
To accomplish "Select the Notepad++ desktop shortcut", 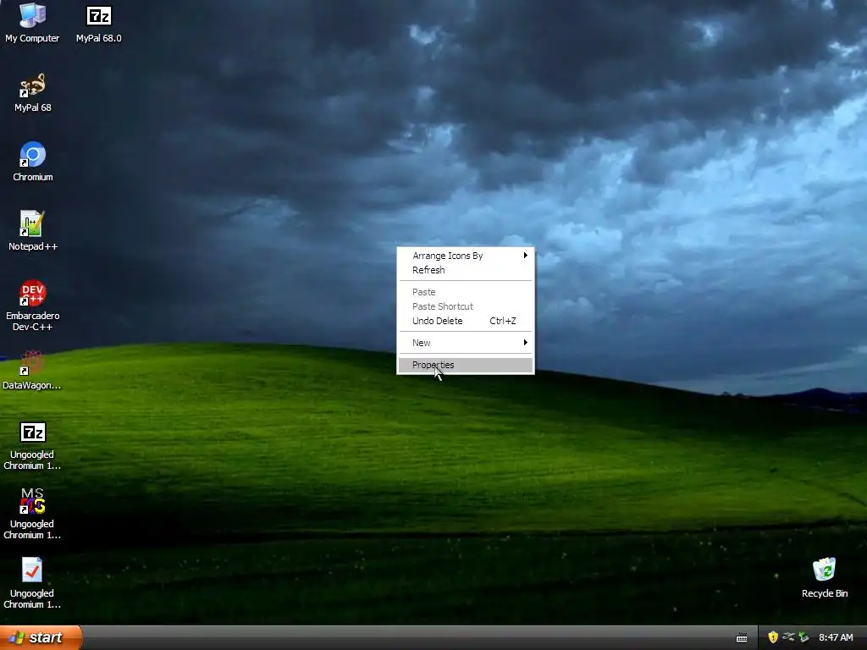I will [33, 231].
